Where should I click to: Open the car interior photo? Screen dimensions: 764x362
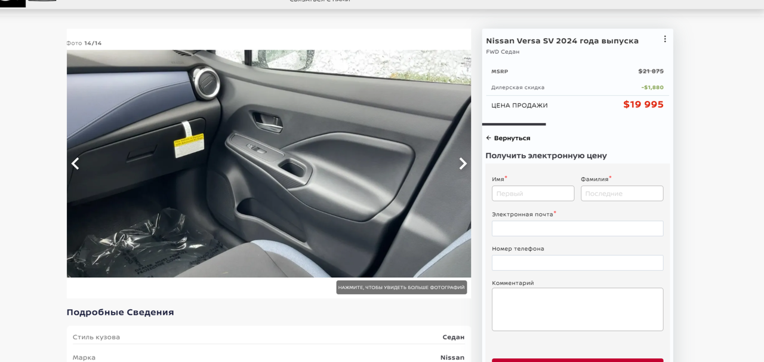(269, 164)
